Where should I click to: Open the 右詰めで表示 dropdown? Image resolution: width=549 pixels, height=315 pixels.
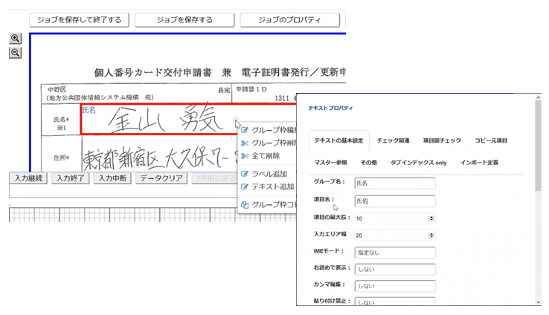tap(394, 269)
